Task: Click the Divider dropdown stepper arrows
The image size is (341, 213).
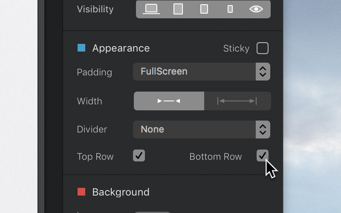Action: (263, 130)
